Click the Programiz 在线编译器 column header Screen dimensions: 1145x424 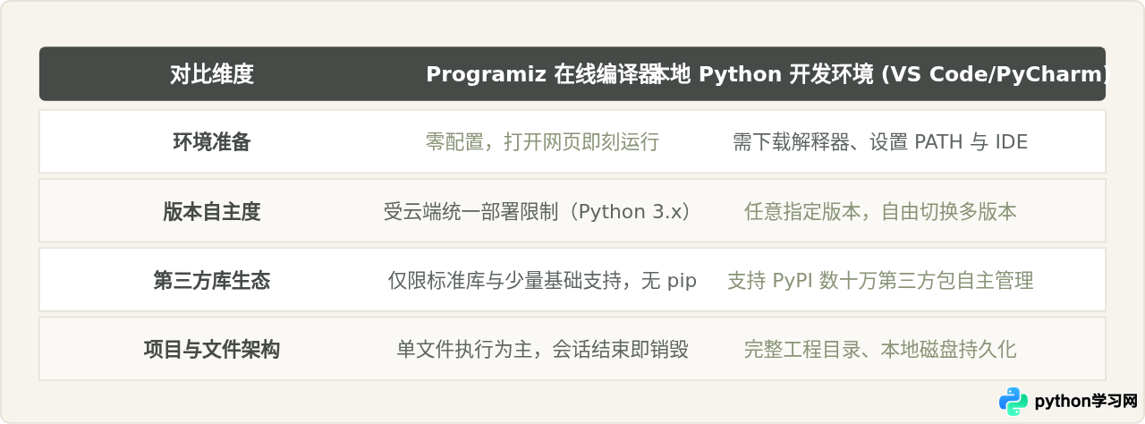pos(543,74)
